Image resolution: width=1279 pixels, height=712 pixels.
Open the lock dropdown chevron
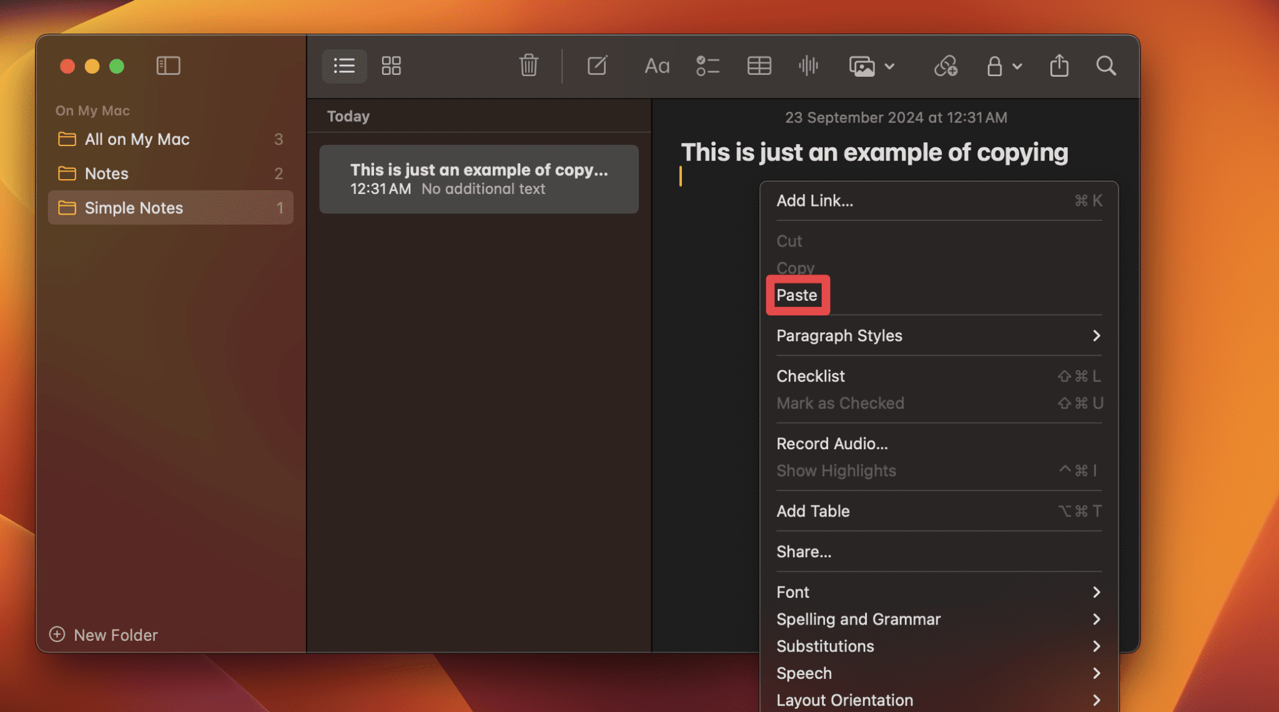coord(1018,67)
